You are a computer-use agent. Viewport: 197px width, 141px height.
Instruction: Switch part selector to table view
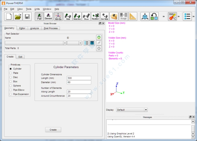tap(92, 43)
